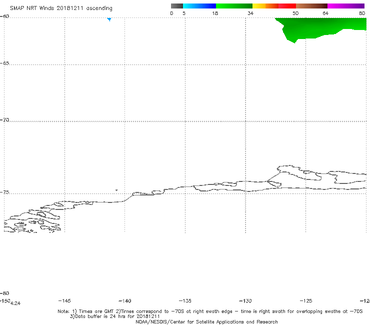
Task: Click the longitude label '-145'
Action: click(x=64, y=300)
